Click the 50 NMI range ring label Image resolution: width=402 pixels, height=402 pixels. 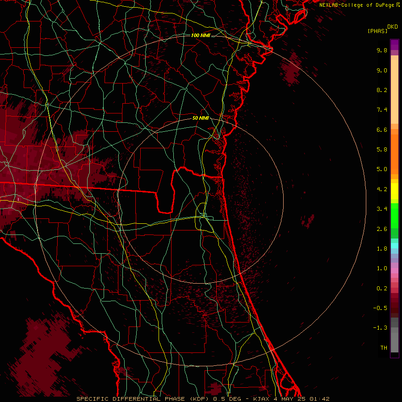pyautogui.click(x=201, y=118)
